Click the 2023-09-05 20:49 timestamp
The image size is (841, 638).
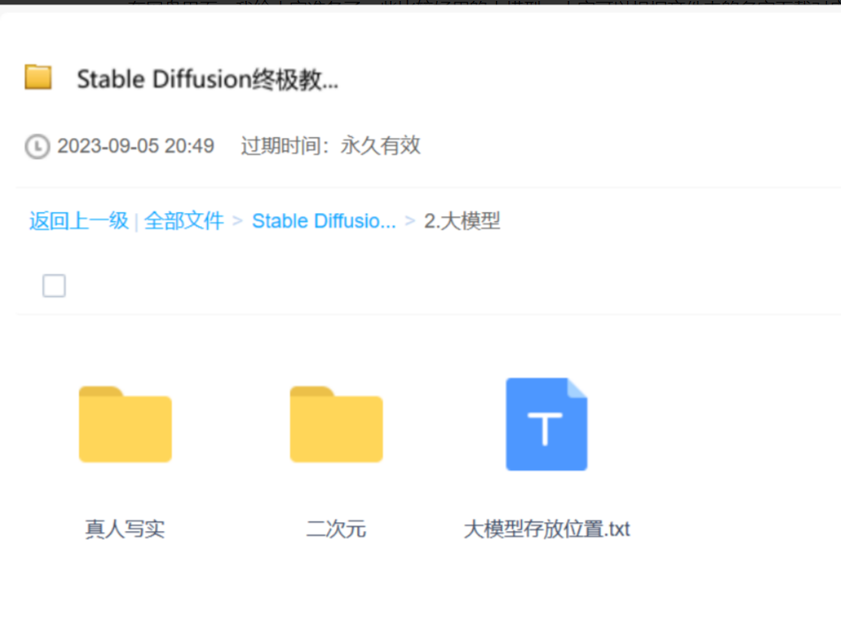(x=135, y=146)
